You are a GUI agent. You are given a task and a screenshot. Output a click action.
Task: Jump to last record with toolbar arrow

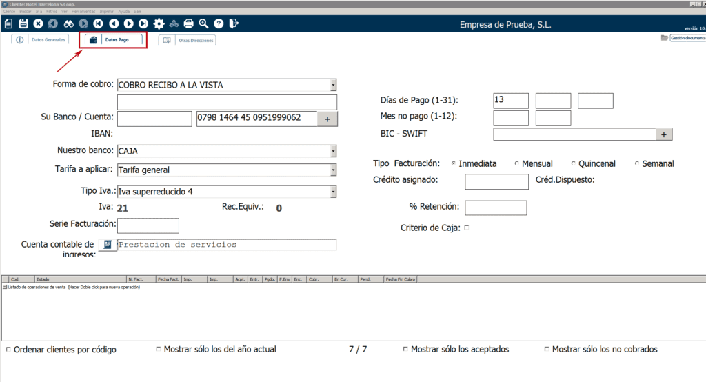tap(143, 23)
